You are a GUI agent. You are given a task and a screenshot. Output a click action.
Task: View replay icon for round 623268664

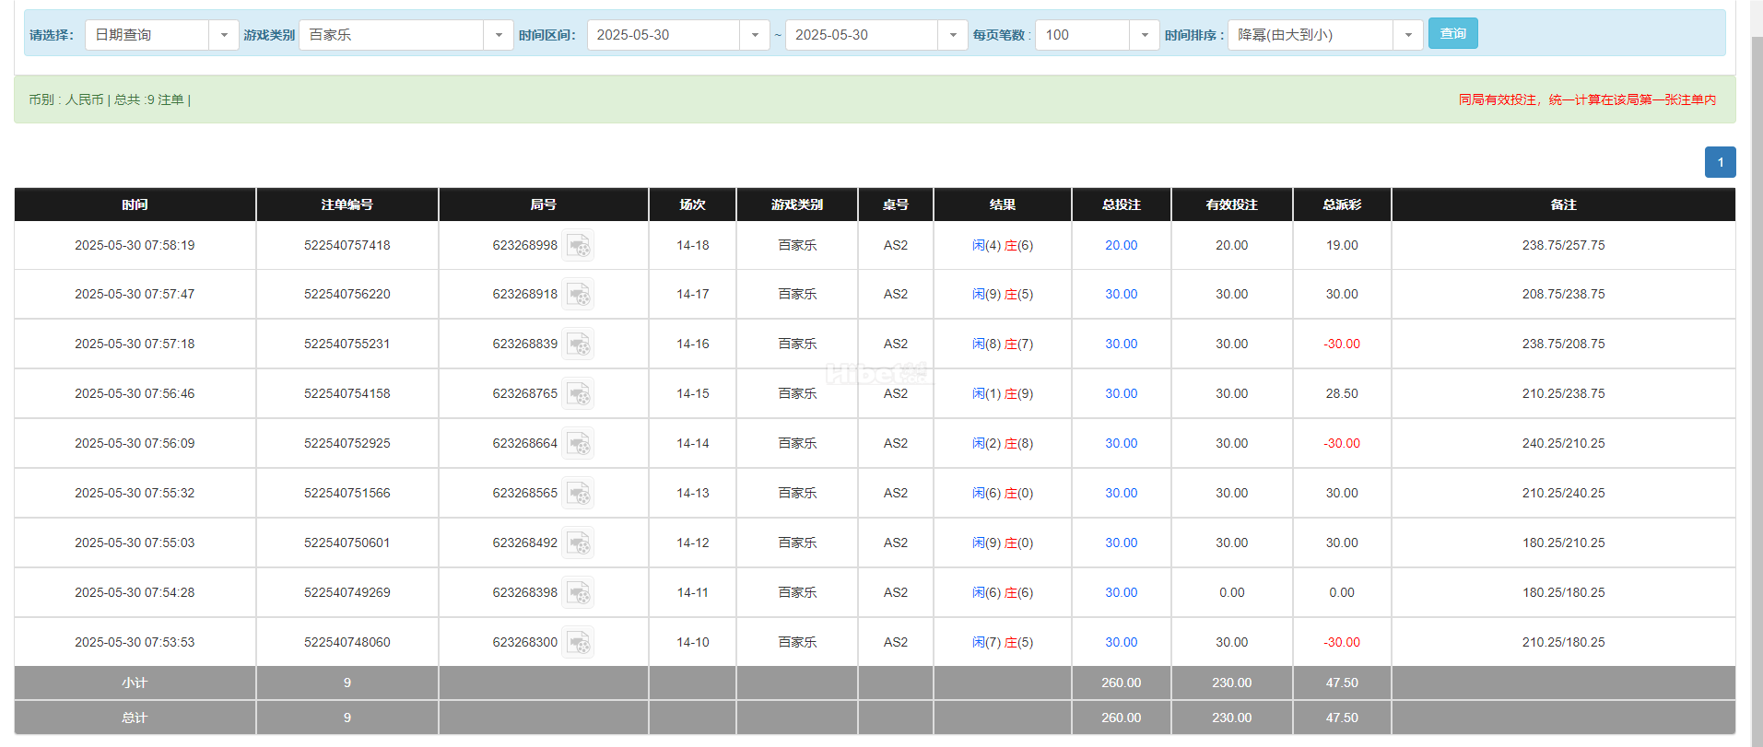point(578,444)
